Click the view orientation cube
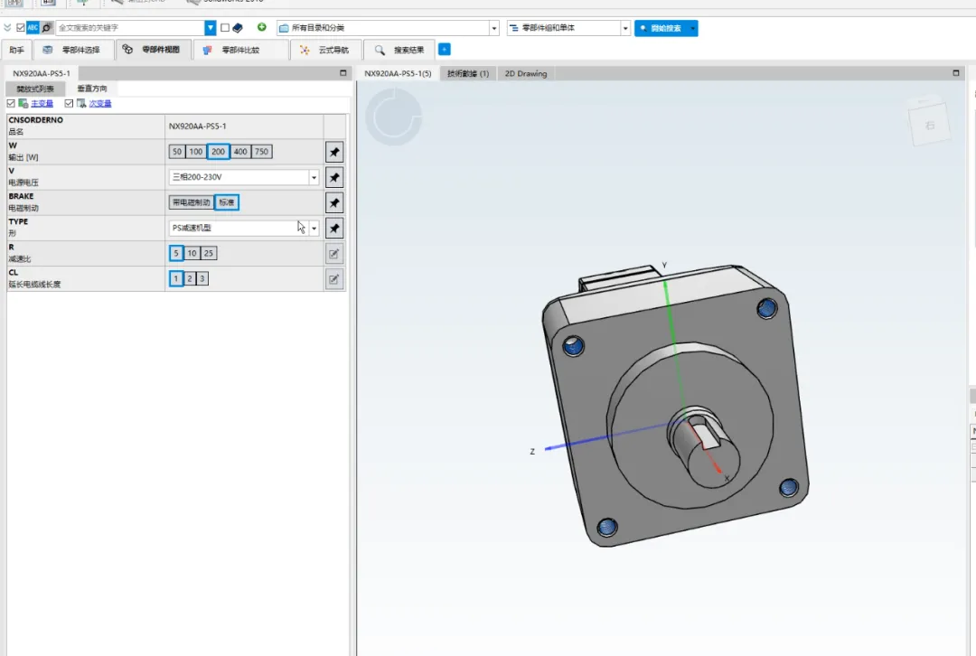Image resolution: width=976 pixels, height=656 pixels. tap(929, 123)
